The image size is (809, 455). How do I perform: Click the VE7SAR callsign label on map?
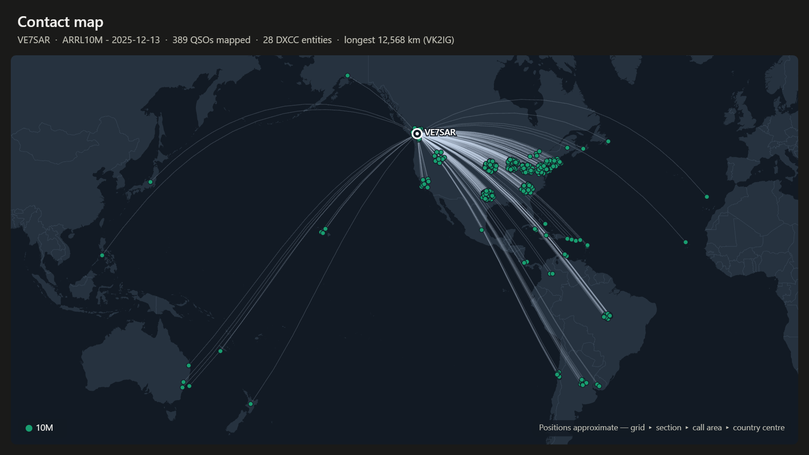click(440, 133)
